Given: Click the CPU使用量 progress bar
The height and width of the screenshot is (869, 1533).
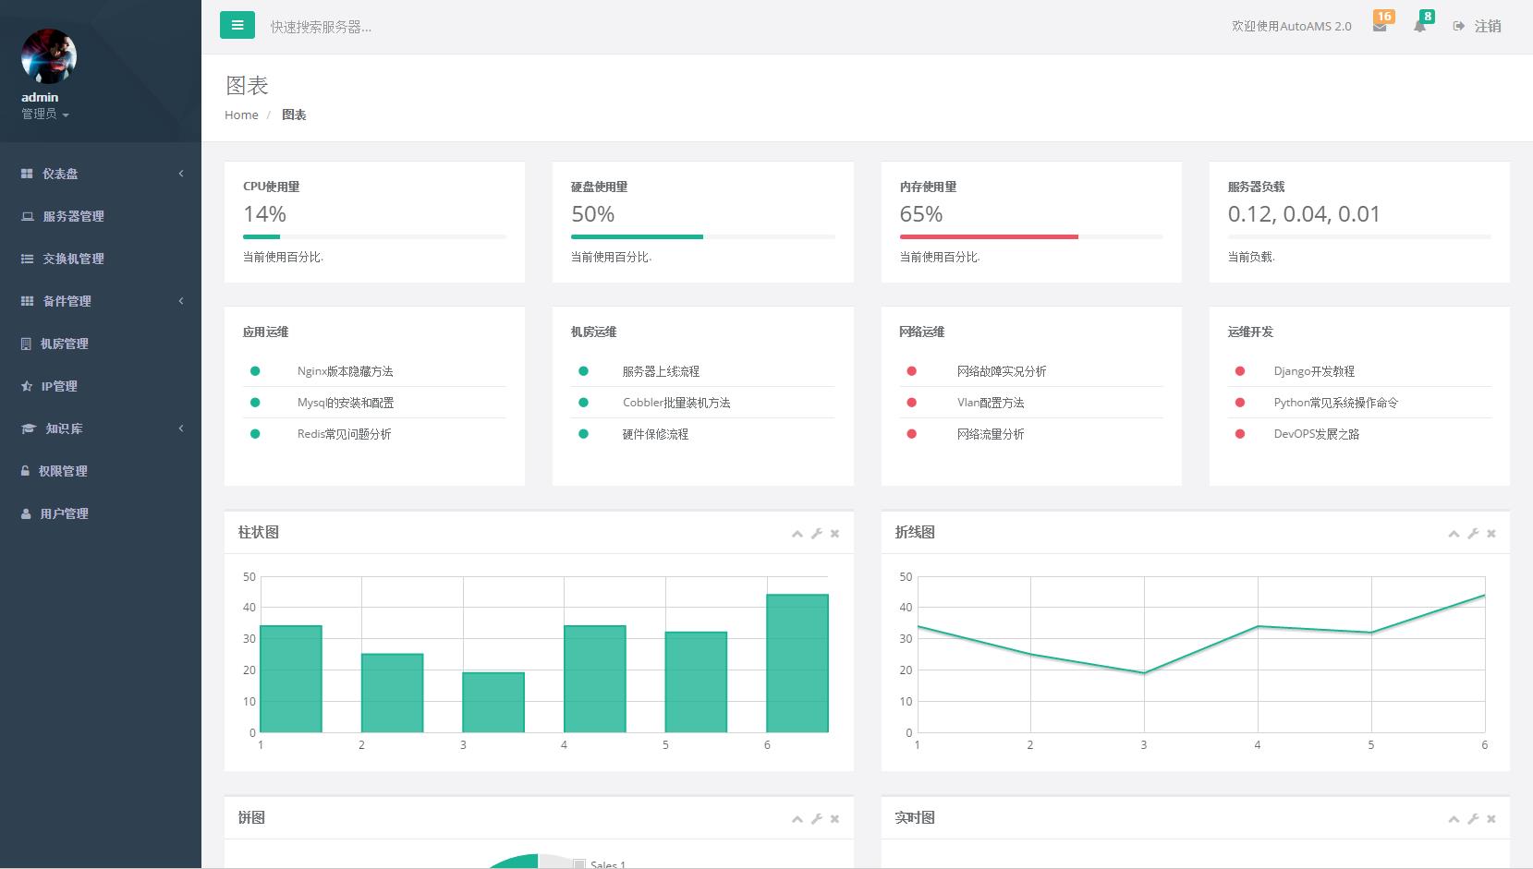Looking at the screenshot, I should pyautogui.click(x=374, y=237).
